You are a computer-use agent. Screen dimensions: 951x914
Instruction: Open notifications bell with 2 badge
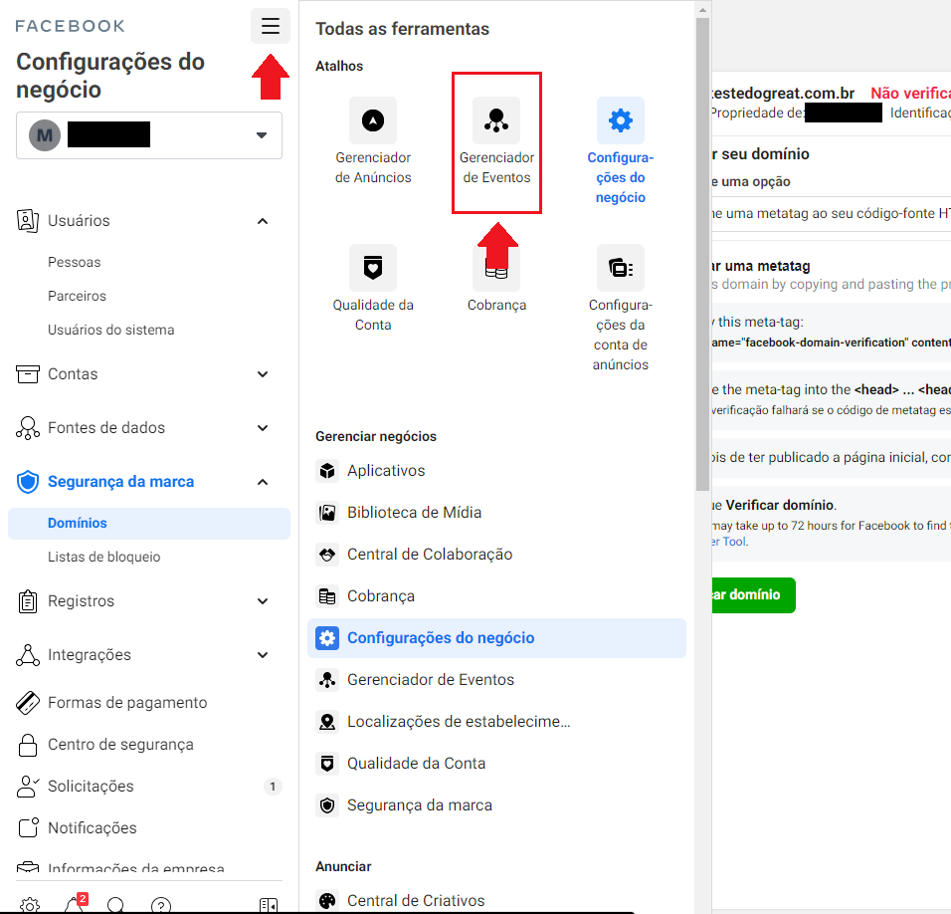coord(76,904)
